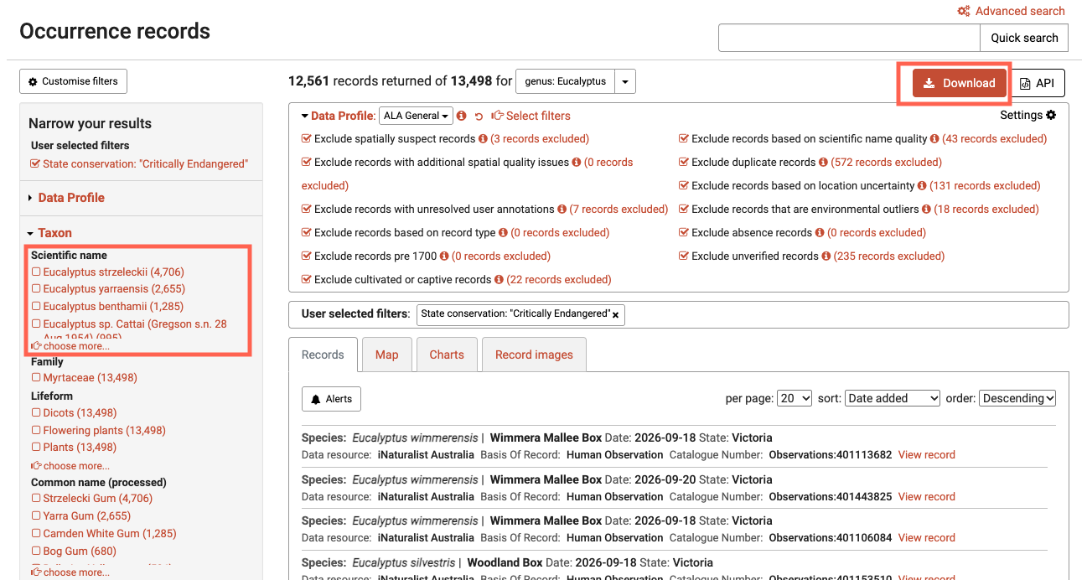Click info icon for unverified records

826,256
